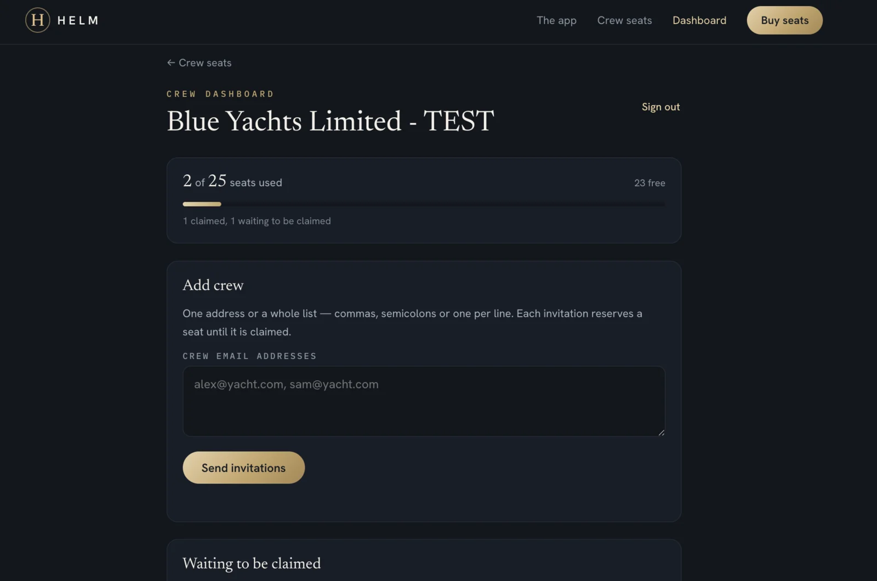Click the HELM wordmark in header
877x581 pixels.
click(78, 20)
